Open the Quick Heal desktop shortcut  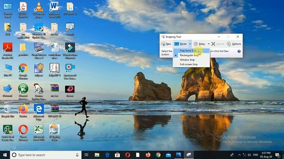coord(8,133)
